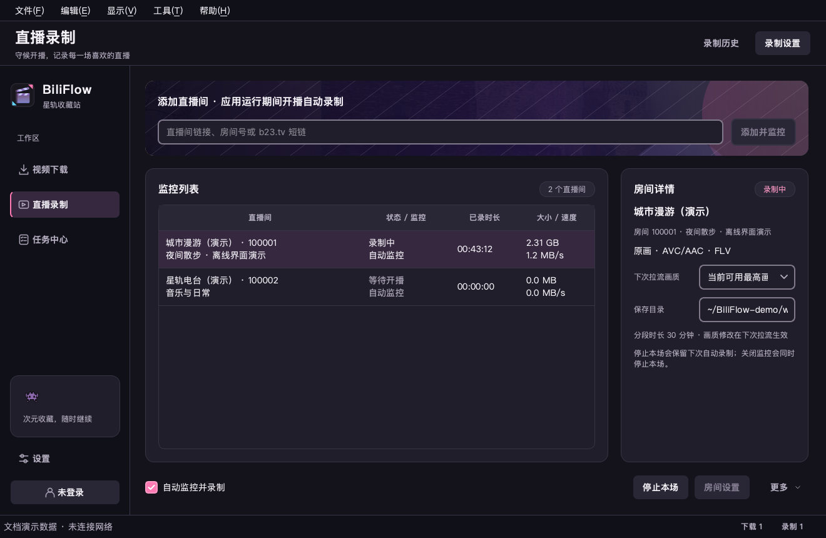Screen dimensions: 826x538
Task: Select the 星轨电台（演示）· 100002 row
Action: [x=376, y=287]
